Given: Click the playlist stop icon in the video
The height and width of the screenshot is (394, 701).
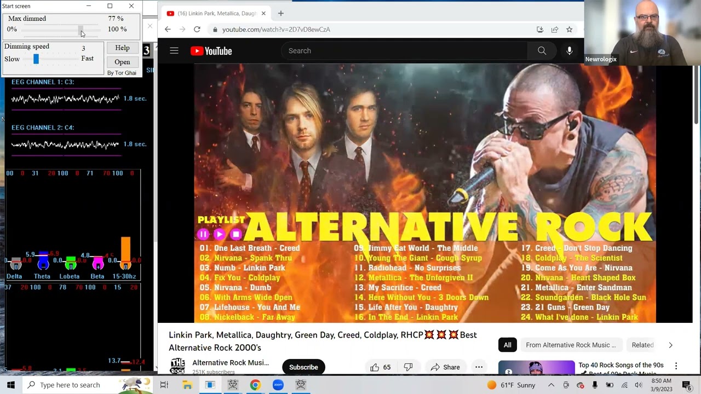Looking at the screenshot, I should pyautogui.click(x=236, y=234).
